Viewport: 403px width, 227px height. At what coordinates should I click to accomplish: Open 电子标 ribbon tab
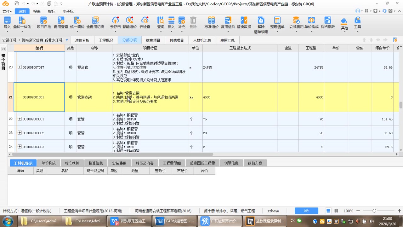[x=68, y=11]
